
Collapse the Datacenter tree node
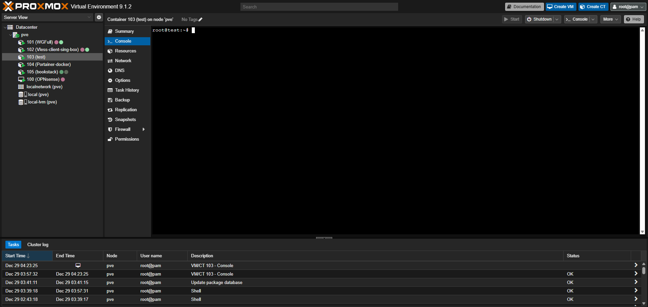click(x=5, y=27)
